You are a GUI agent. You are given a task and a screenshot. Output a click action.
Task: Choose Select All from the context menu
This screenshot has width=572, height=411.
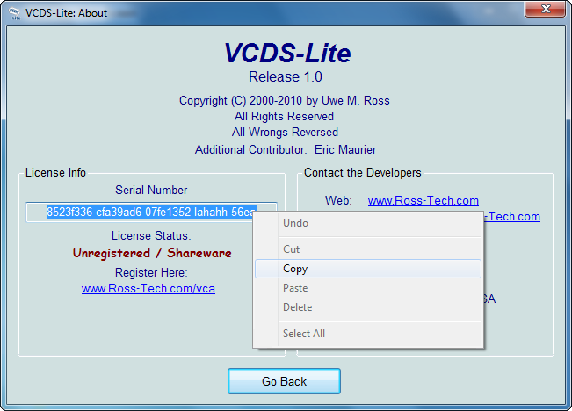pos(367,334)
